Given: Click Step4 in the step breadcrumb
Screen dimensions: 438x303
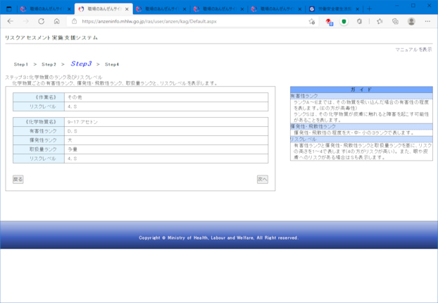Looking at the screenshot, I should click(x=112, y=64).
